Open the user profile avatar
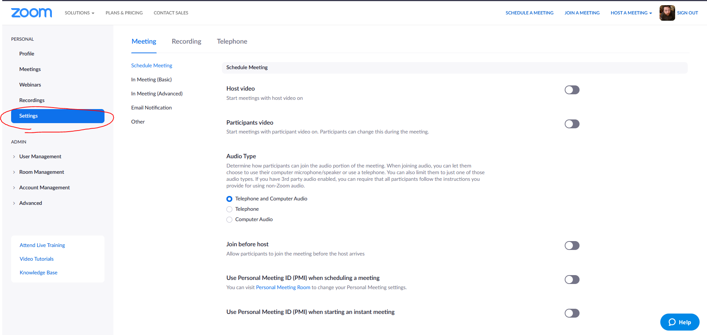The height and width of the screenshot is (335, 707). [667, 13]
